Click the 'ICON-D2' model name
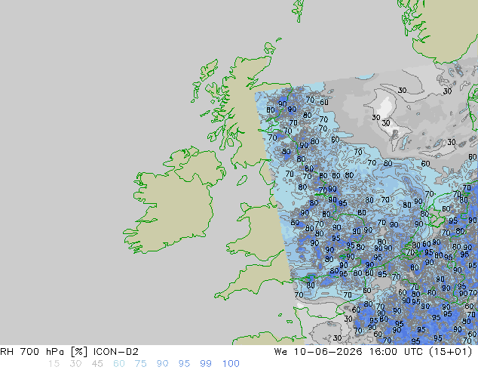 tap(116, 352)
